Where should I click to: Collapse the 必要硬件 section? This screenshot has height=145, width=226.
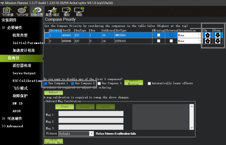[4, 28]
